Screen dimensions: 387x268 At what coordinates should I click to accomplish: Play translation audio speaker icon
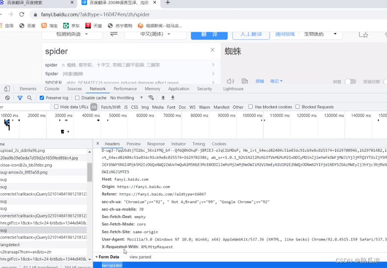pos(230,81)
